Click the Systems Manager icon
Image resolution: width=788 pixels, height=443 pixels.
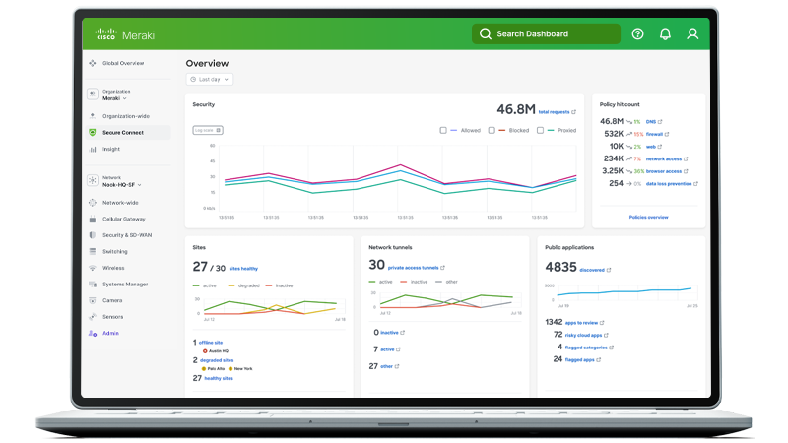click(x=92, y=285)
